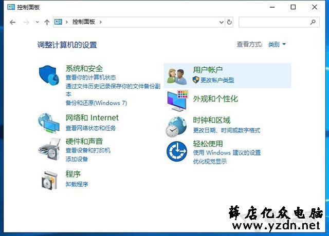The height and width of the screenshot is (236, 329).
Task: Click the 优化视觉显示 link
Action: pyautogui.click(x=210, y=161)
